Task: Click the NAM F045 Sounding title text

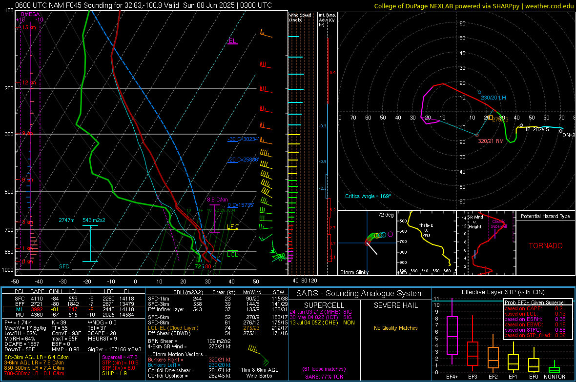Action: 143,5
